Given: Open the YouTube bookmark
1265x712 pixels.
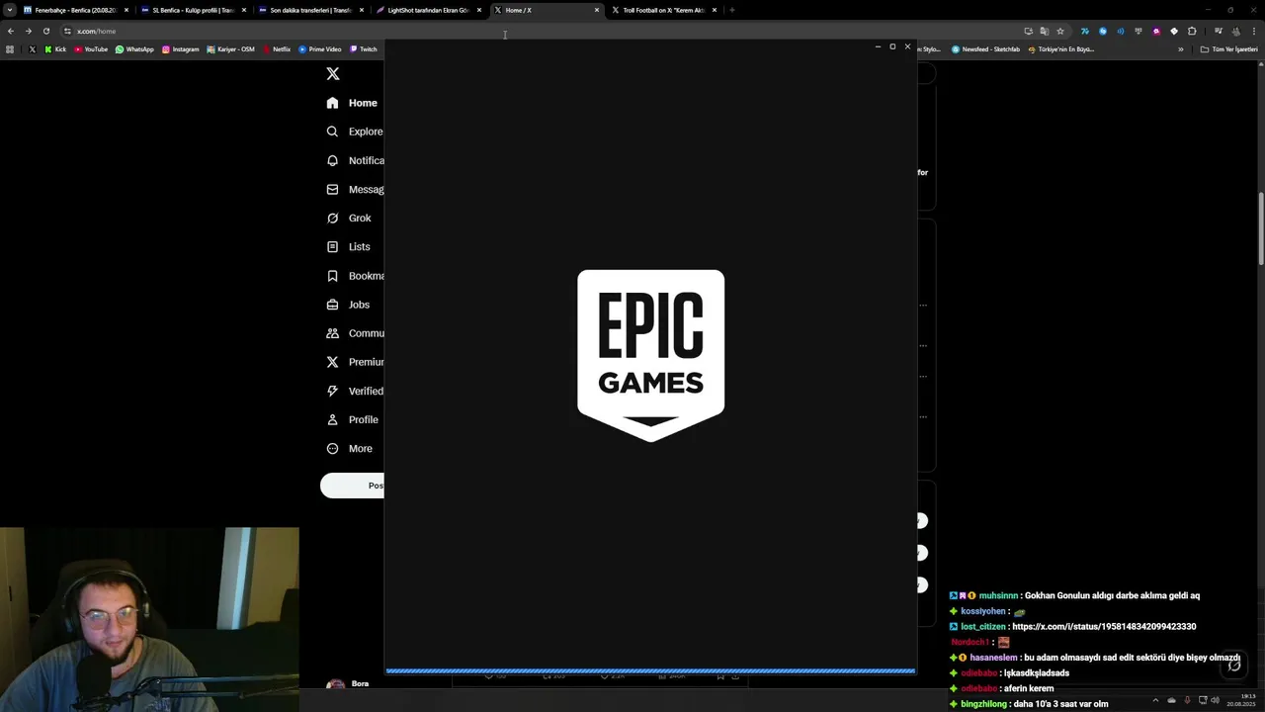Looking at the screenshot, I should 91,49.
